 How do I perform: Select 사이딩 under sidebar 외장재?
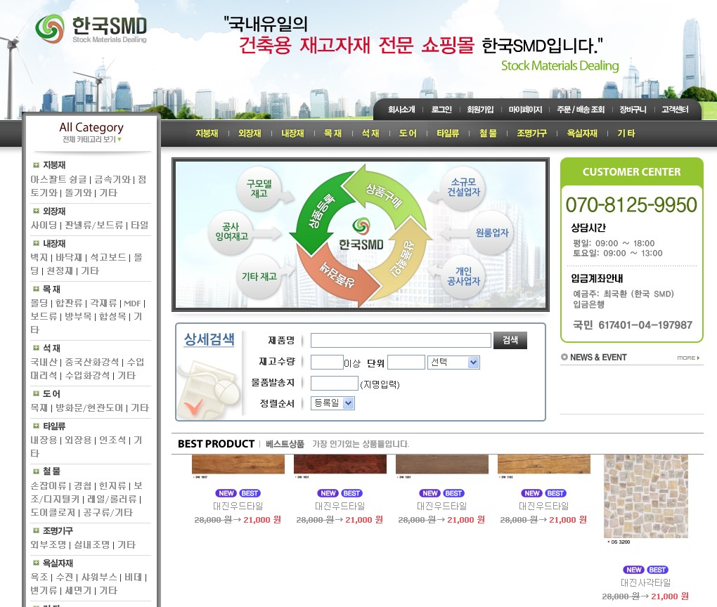(44, 226)
